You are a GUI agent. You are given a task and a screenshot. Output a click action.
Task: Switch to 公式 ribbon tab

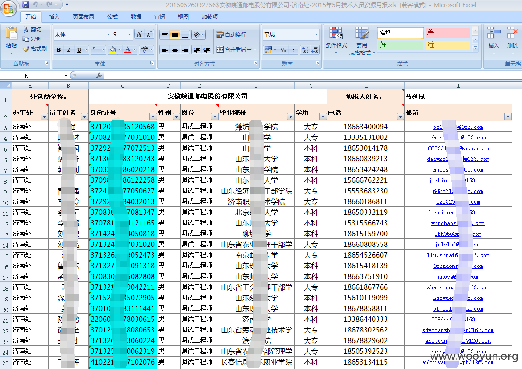click(112, 16)
